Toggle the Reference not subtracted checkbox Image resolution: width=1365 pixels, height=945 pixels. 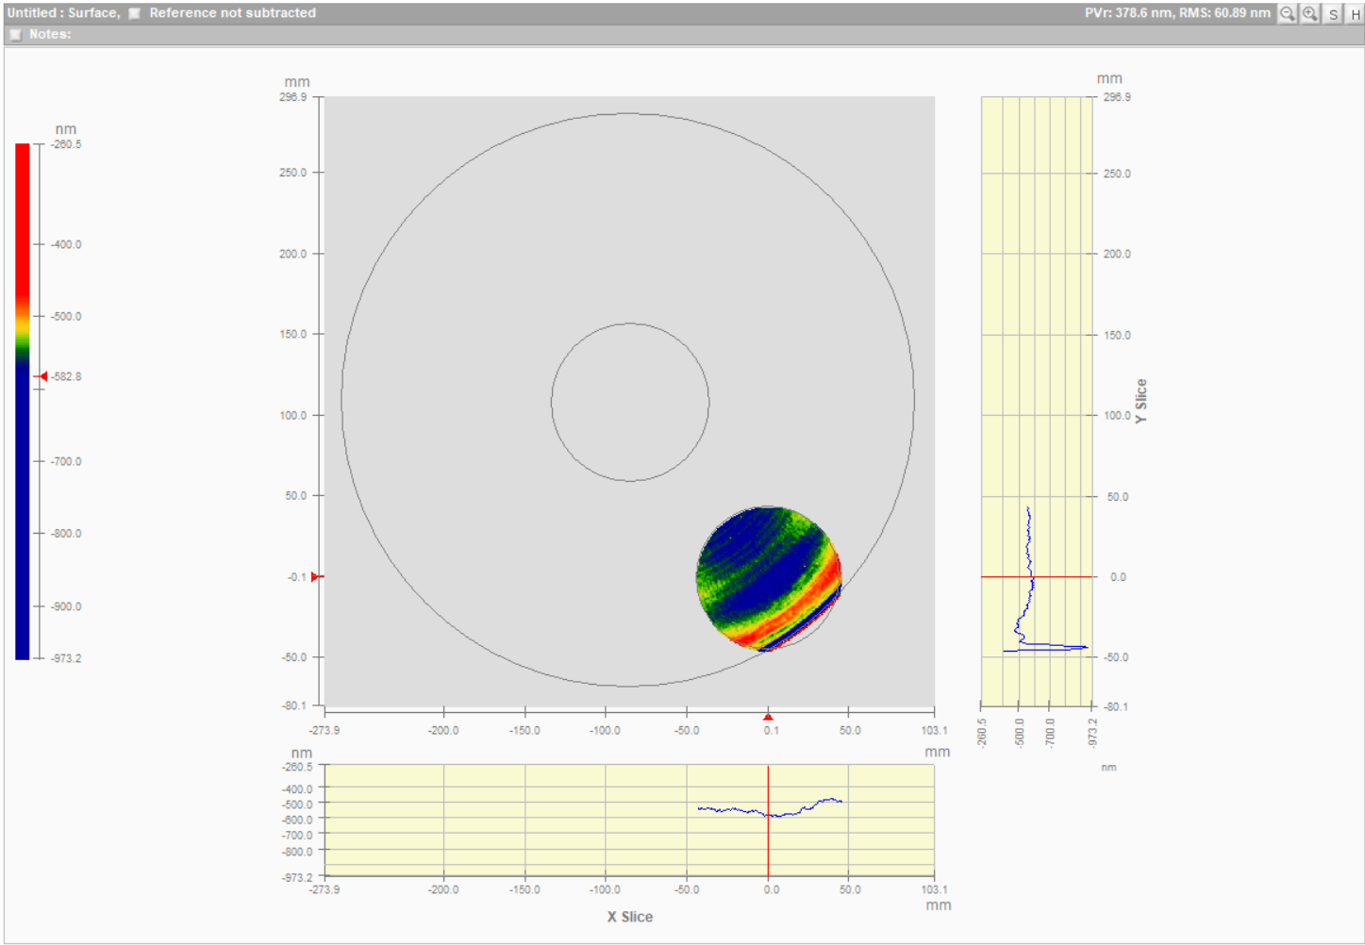[x=135, y=13]
